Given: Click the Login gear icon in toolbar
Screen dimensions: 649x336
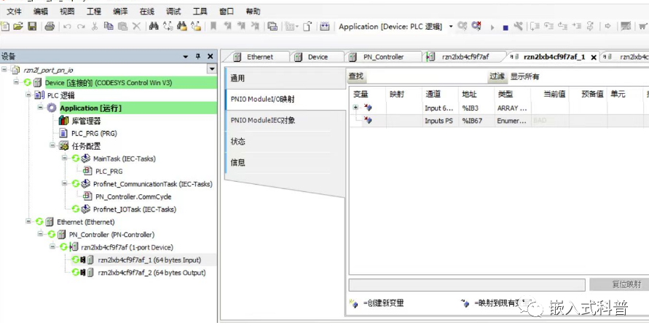Looking at the screenshot, I should (463, 26).
